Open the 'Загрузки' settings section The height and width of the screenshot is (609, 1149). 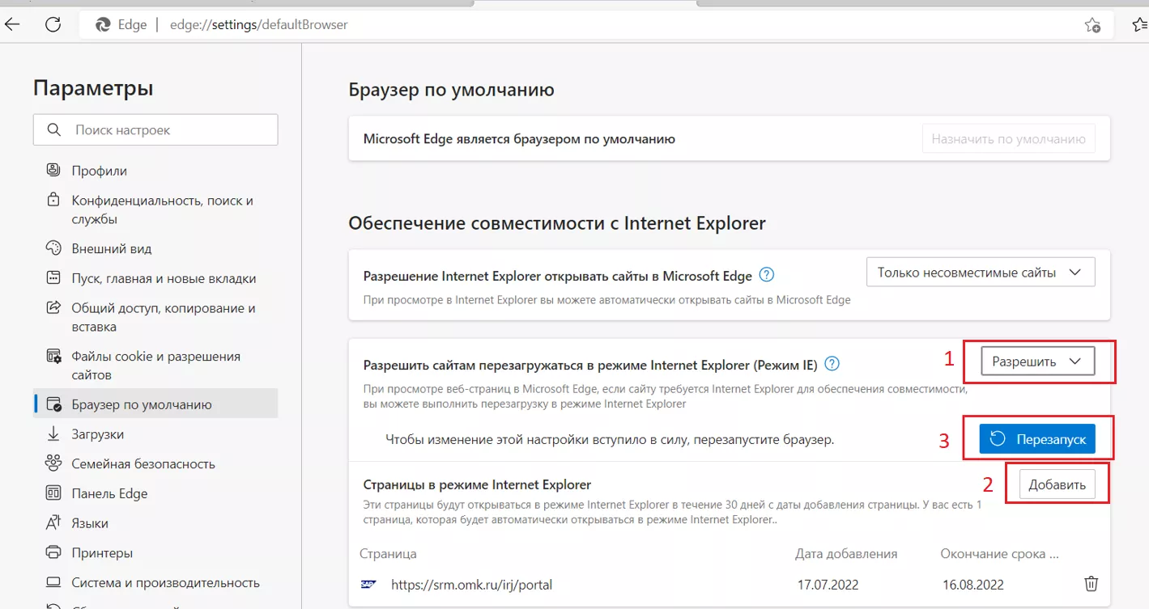click(x=97, y=434)
